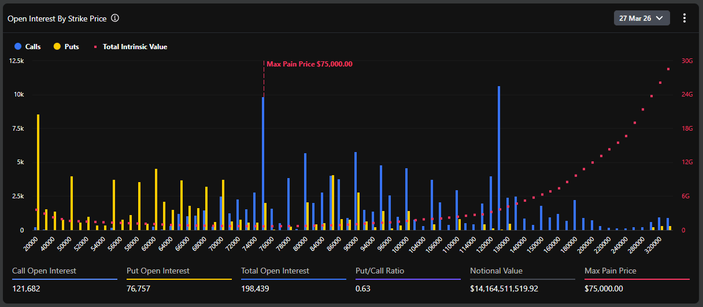The height and width of the screenshot is (307, 703).
Task: Click the blue call bar under the max pain line
Action: pyautogui.click(x=263, y=162)
